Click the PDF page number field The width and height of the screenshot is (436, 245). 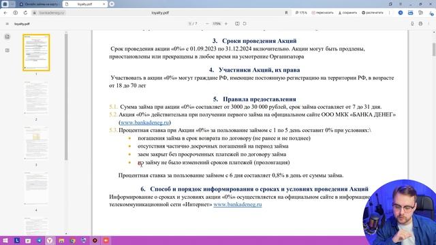190,24
